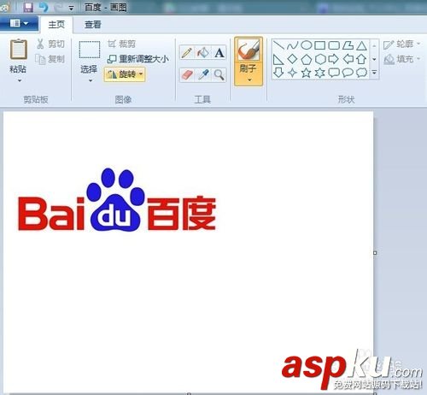Select the Five-point star shape

click(x=307, y=73)
